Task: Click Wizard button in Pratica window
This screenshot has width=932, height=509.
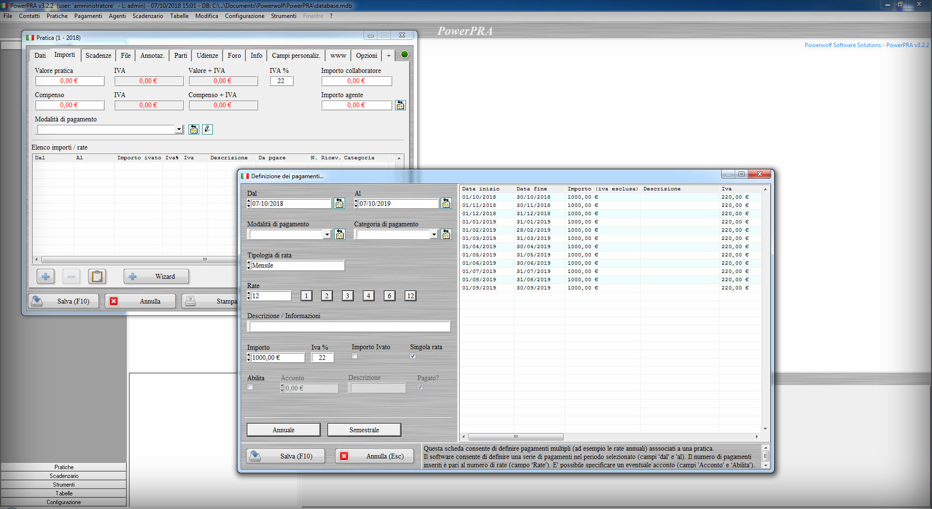Action: (x=156, y=276)
